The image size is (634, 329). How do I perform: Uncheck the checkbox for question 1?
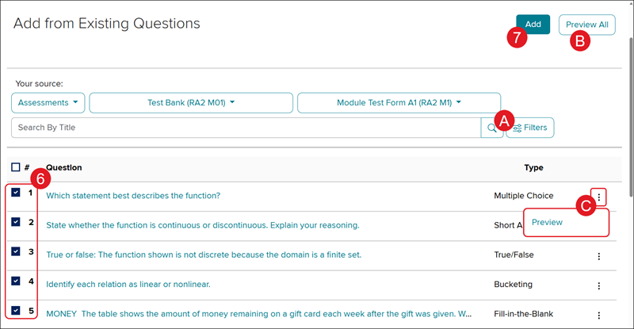[16, 193]
